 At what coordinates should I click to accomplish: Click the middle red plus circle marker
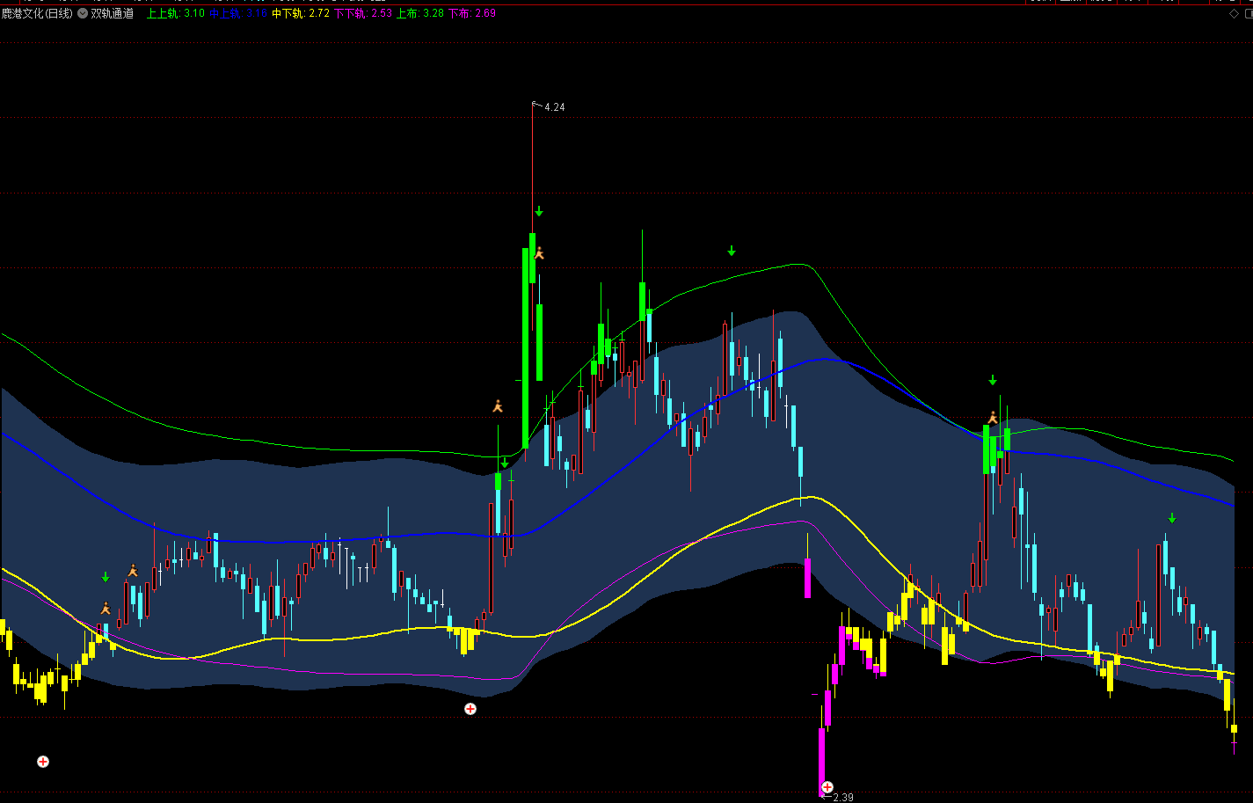click(x=470, y=709)
